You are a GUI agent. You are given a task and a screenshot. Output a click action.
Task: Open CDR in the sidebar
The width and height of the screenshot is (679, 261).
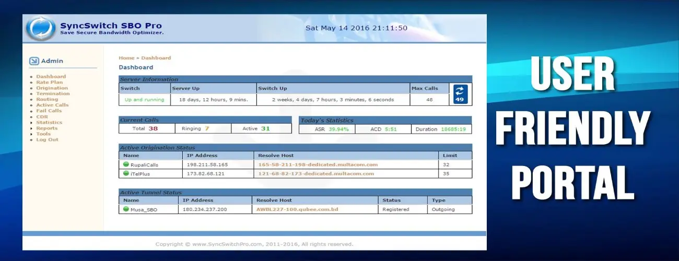point(42,117)
